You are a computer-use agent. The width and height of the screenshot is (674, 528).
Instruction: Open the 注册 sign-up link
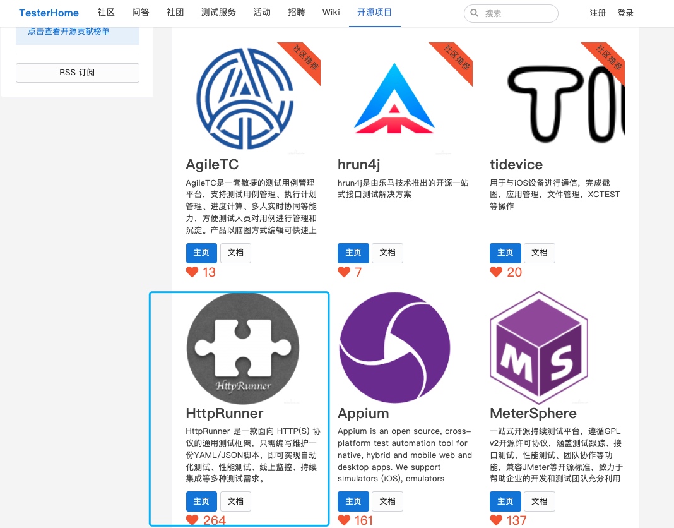598,13
